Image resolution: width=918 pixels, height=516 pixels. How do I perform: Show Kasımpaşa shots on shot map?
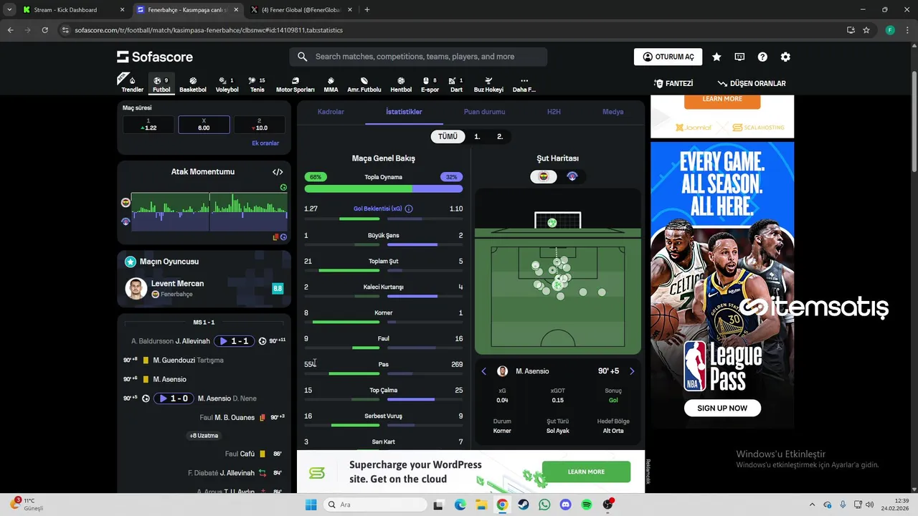[572, 176]
